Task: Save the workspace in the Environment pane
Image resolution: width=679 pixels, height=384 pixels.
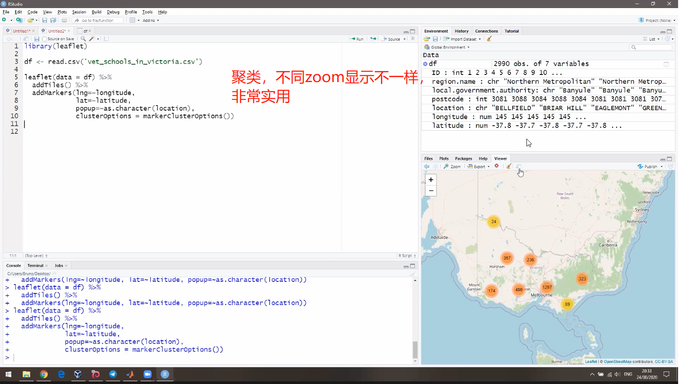Action: tap(435, 39)
